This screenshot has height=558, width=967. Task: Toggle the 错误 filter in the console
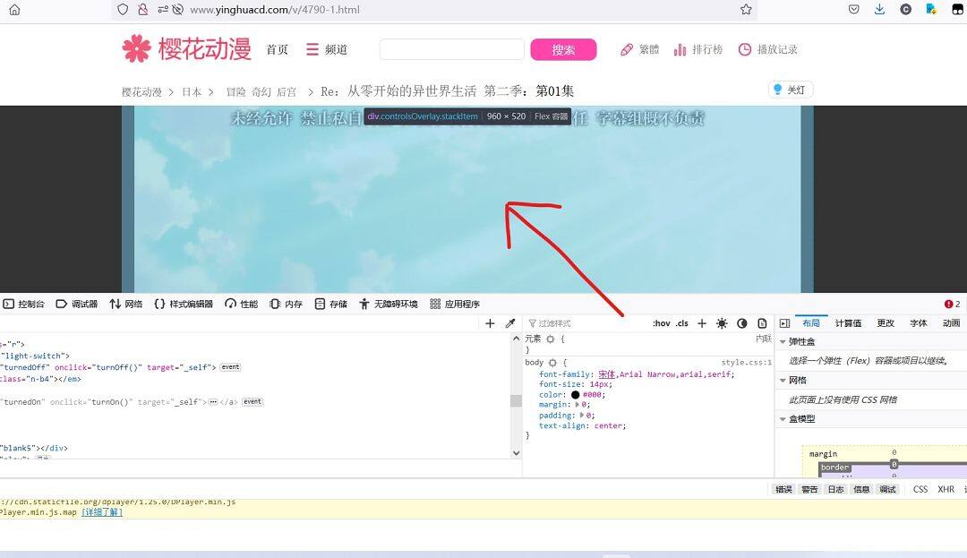point(783,489)
